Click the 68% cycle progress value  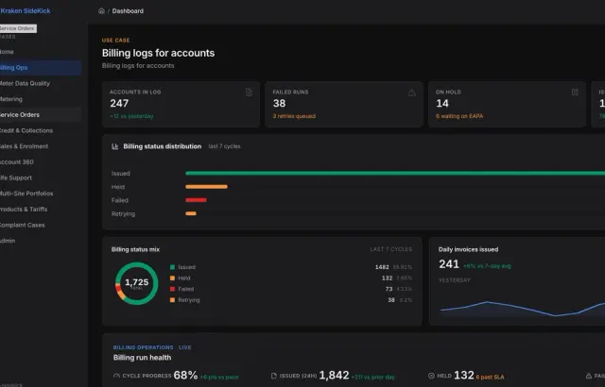(185, 375)
